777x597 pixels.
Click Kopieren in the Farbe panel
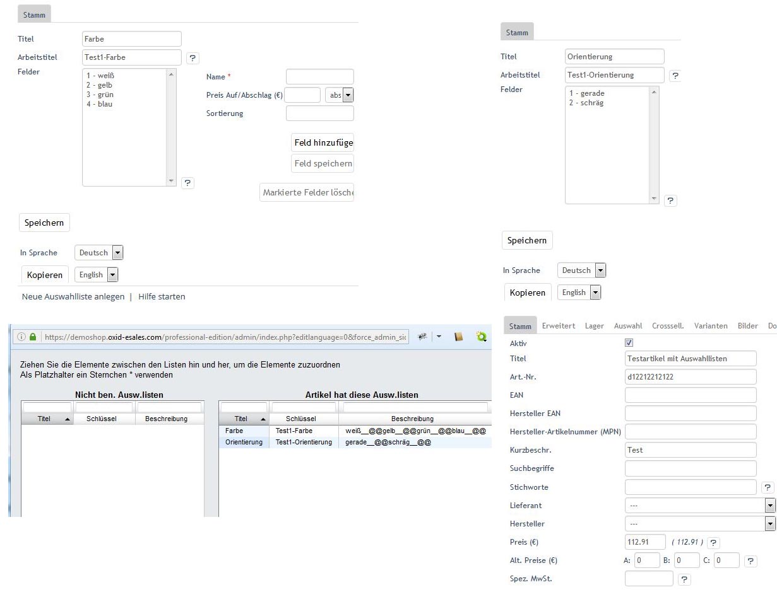[45, 275]
